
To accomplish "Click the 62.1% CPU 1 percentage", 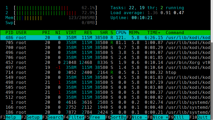I will pyautogui.click(x=88, y=8).
